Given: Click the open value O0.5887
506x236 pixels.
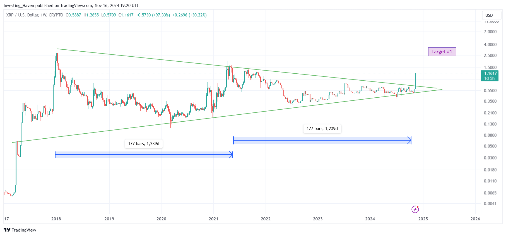Looking at the screenshot, I should click(73, 15).
